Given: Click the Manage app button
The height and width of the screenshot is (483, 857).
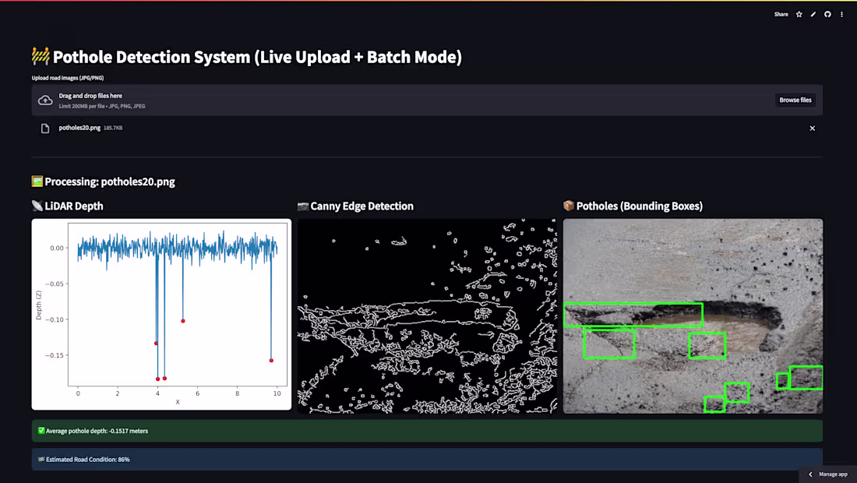Looking at the screenshot, I should (832, 474).
